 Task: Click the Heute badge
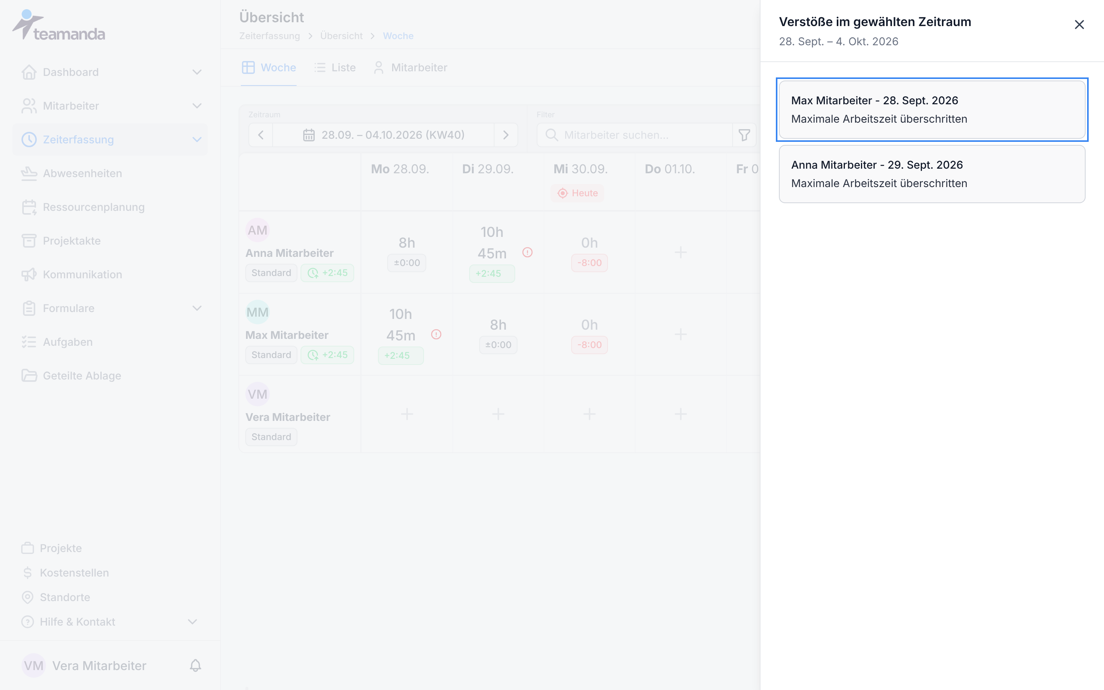click(x=577, y=193)
